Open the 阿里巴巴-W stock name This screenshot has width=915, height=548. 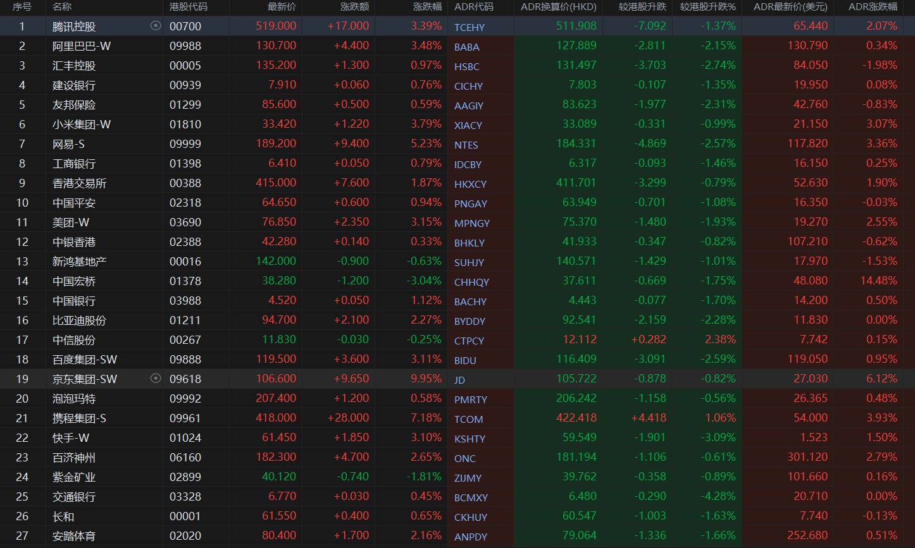[x=82, y=46]
